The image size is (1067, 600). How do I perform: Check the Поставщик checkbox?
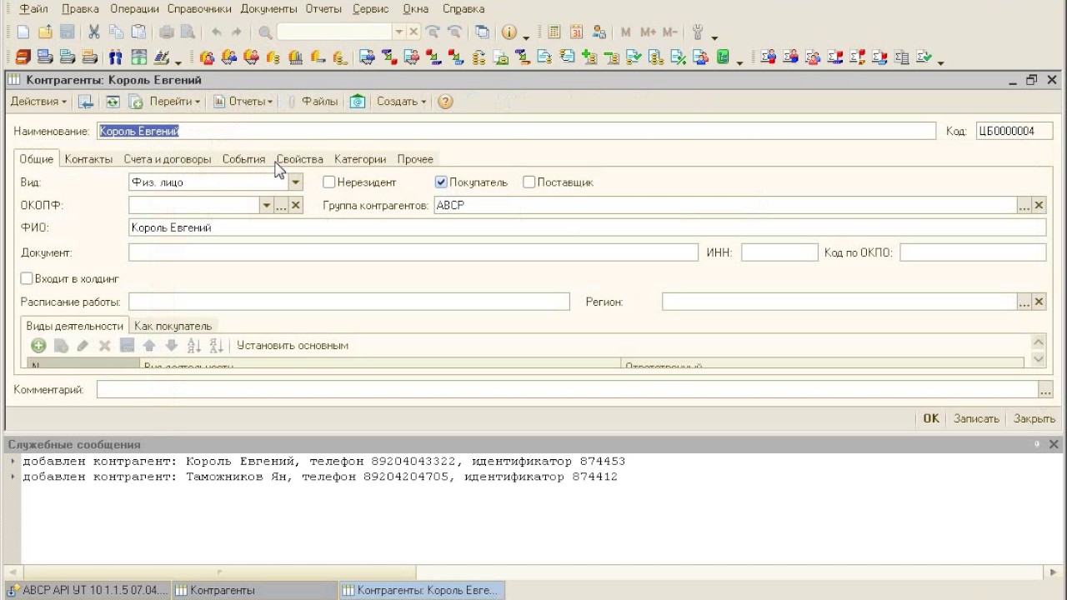(528, 182)
